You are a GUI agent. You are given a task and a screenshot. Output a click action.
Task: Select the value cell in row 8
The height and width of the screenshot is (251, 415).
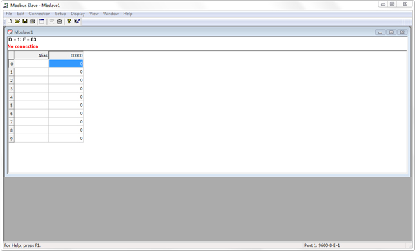tap(66, 130)
